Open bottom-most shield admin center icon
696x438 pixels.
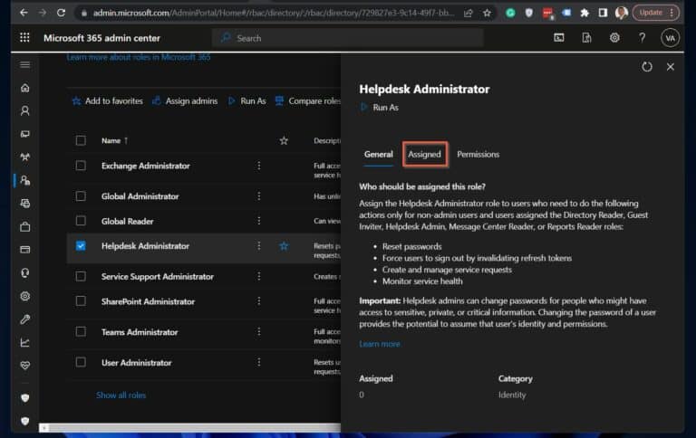[x=25, y=421]
